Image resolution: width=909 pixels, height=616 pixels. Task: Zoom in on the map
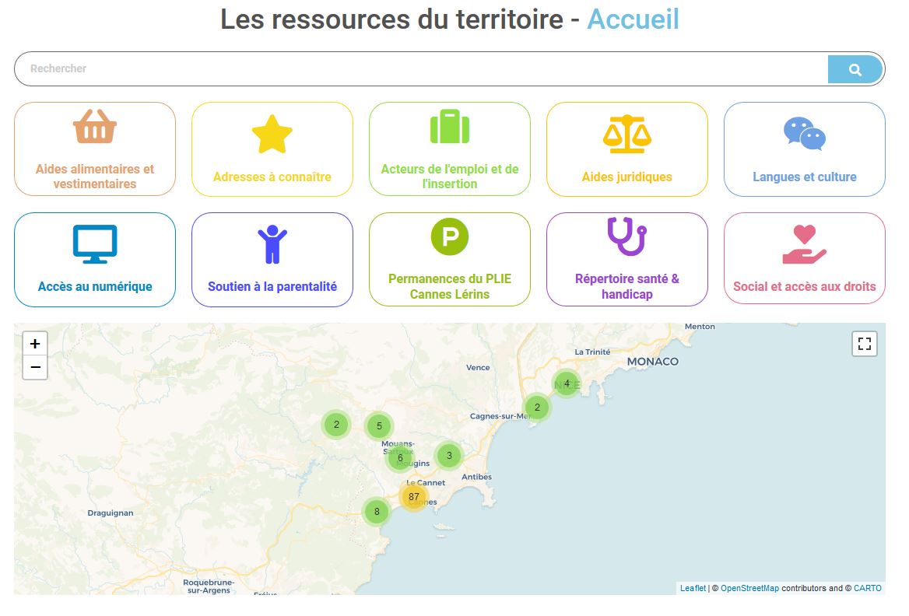(35, 343)
